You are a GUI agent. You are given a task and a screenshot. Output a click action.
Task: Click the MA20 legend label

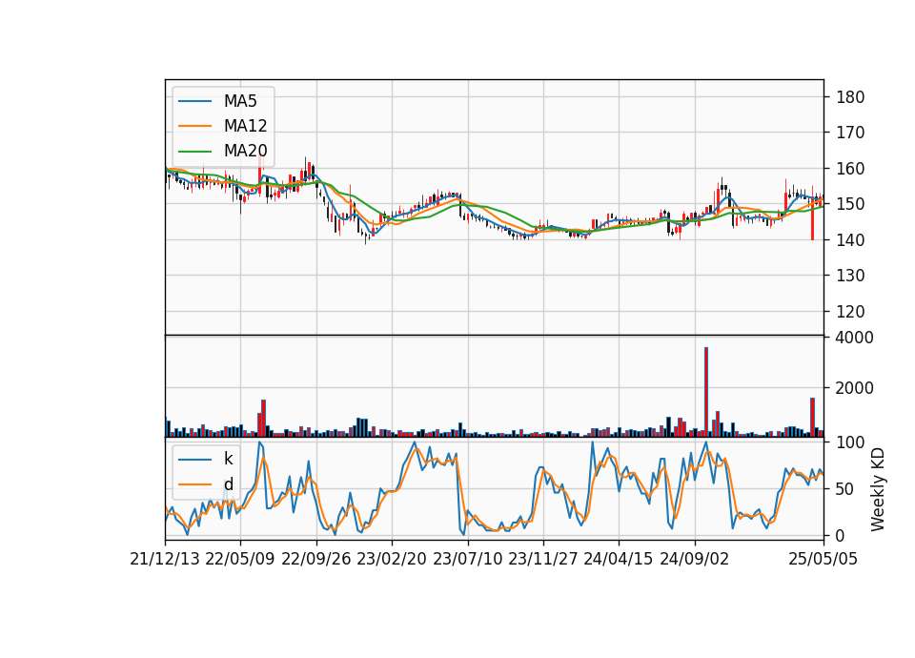click(245, 151)
